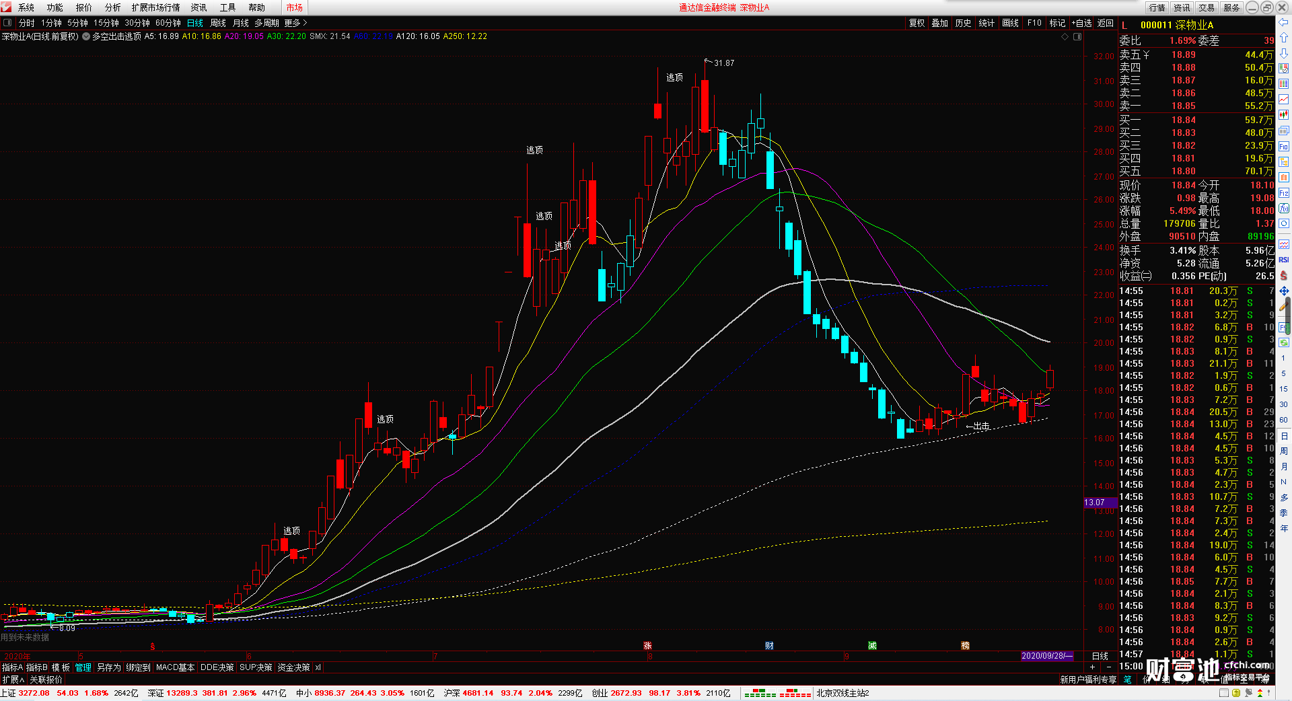The image size is (1292, 701).
Task: Expand the 扩展∧ bottom panel
Action: (13, 679)
